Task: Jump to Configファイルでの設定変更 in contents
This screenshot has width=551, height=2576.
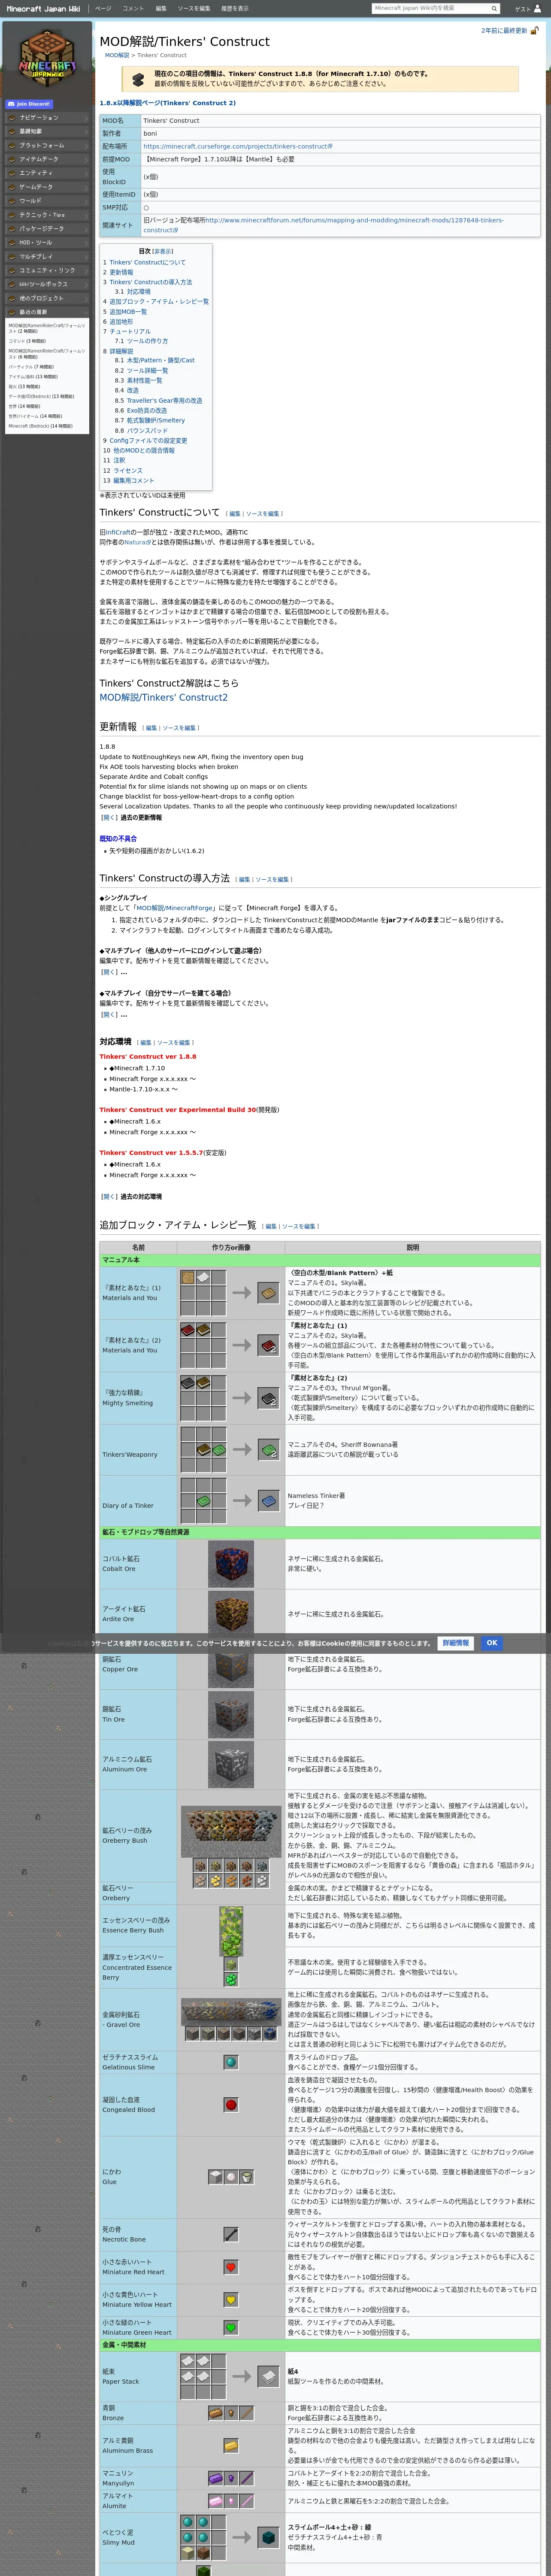Action: tap(148, 440)
